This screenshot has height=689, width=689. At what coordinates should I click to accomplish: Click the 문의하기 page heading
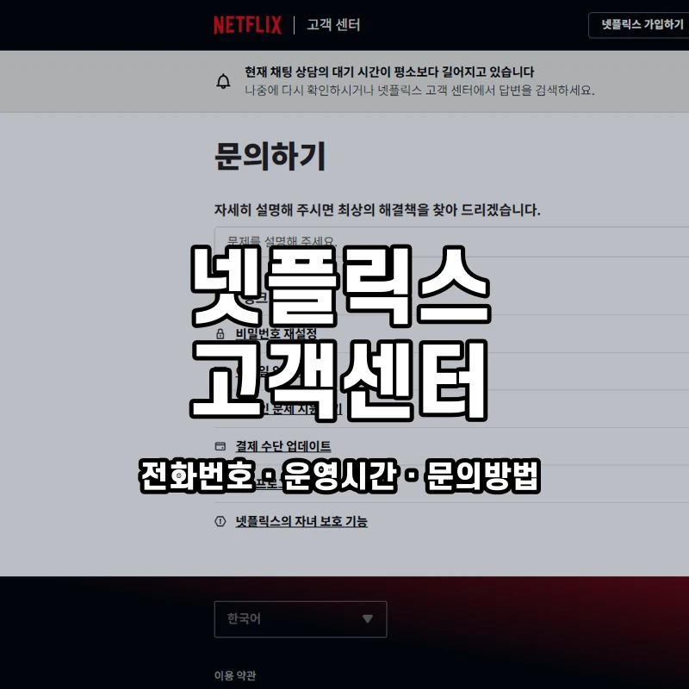pyautogui.click(x=270, y=156)
